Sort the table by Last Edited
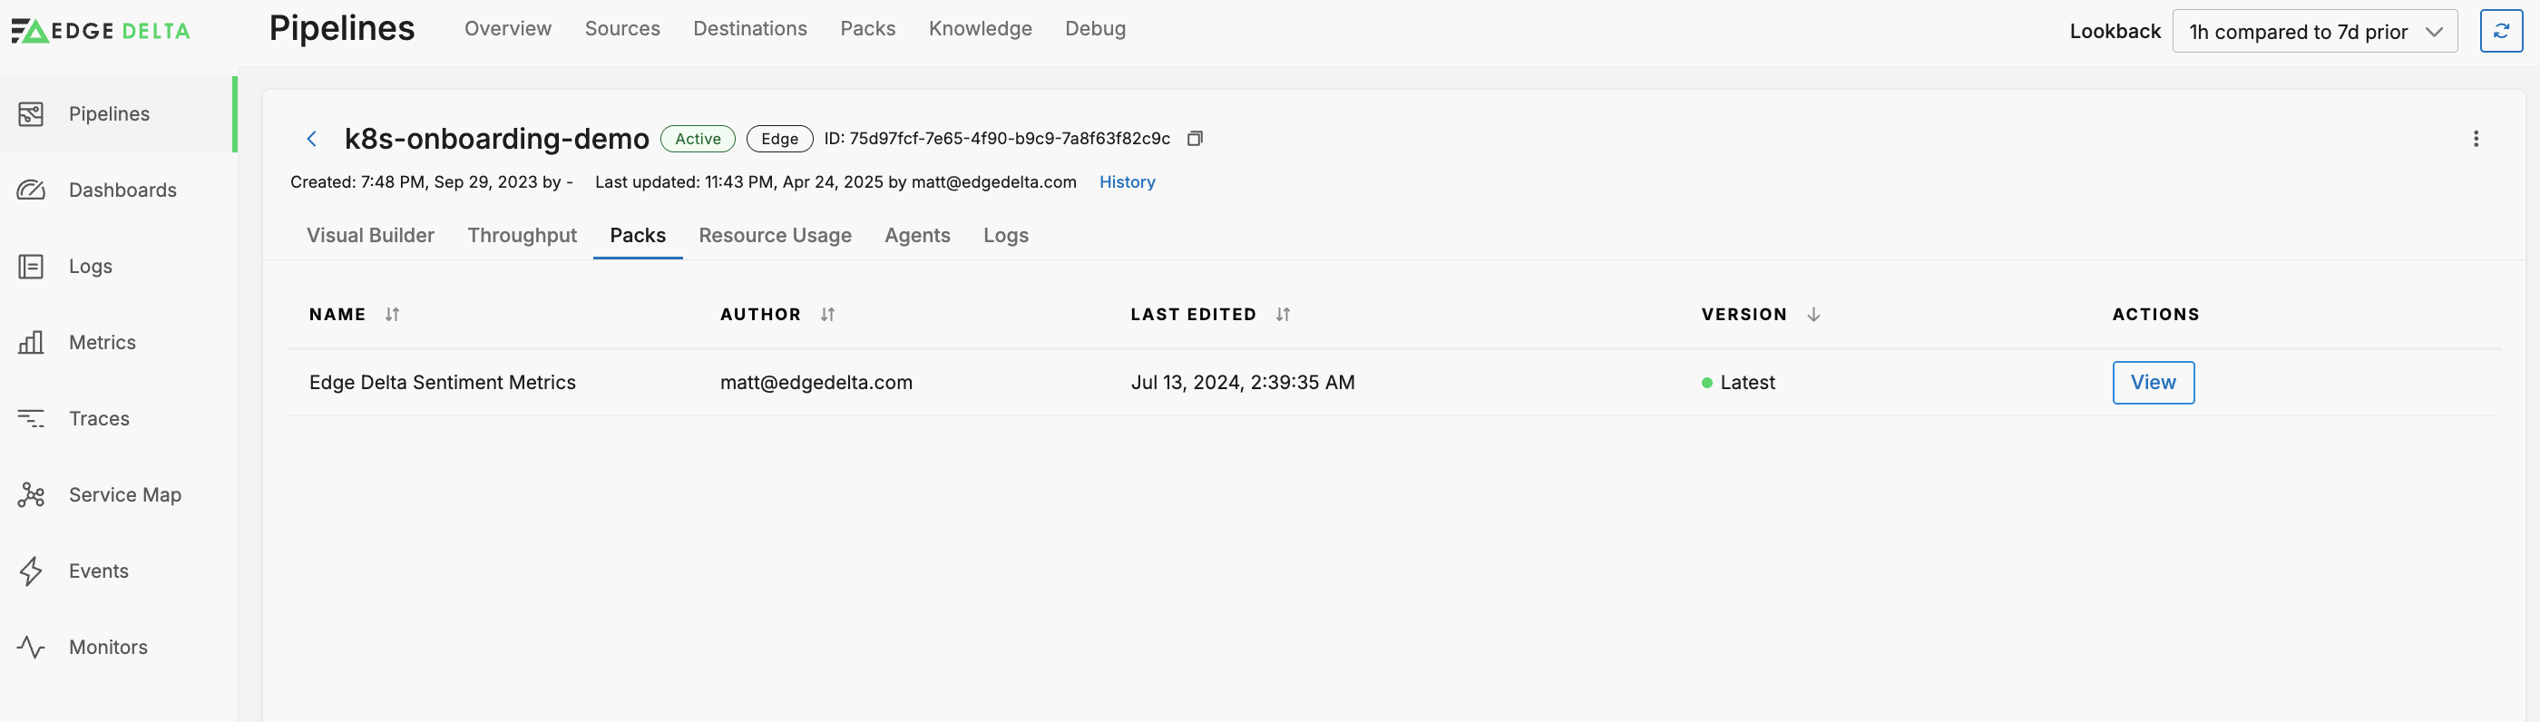The height and width of the screenshot is (722, 2540). click(x=1282, y=315)
